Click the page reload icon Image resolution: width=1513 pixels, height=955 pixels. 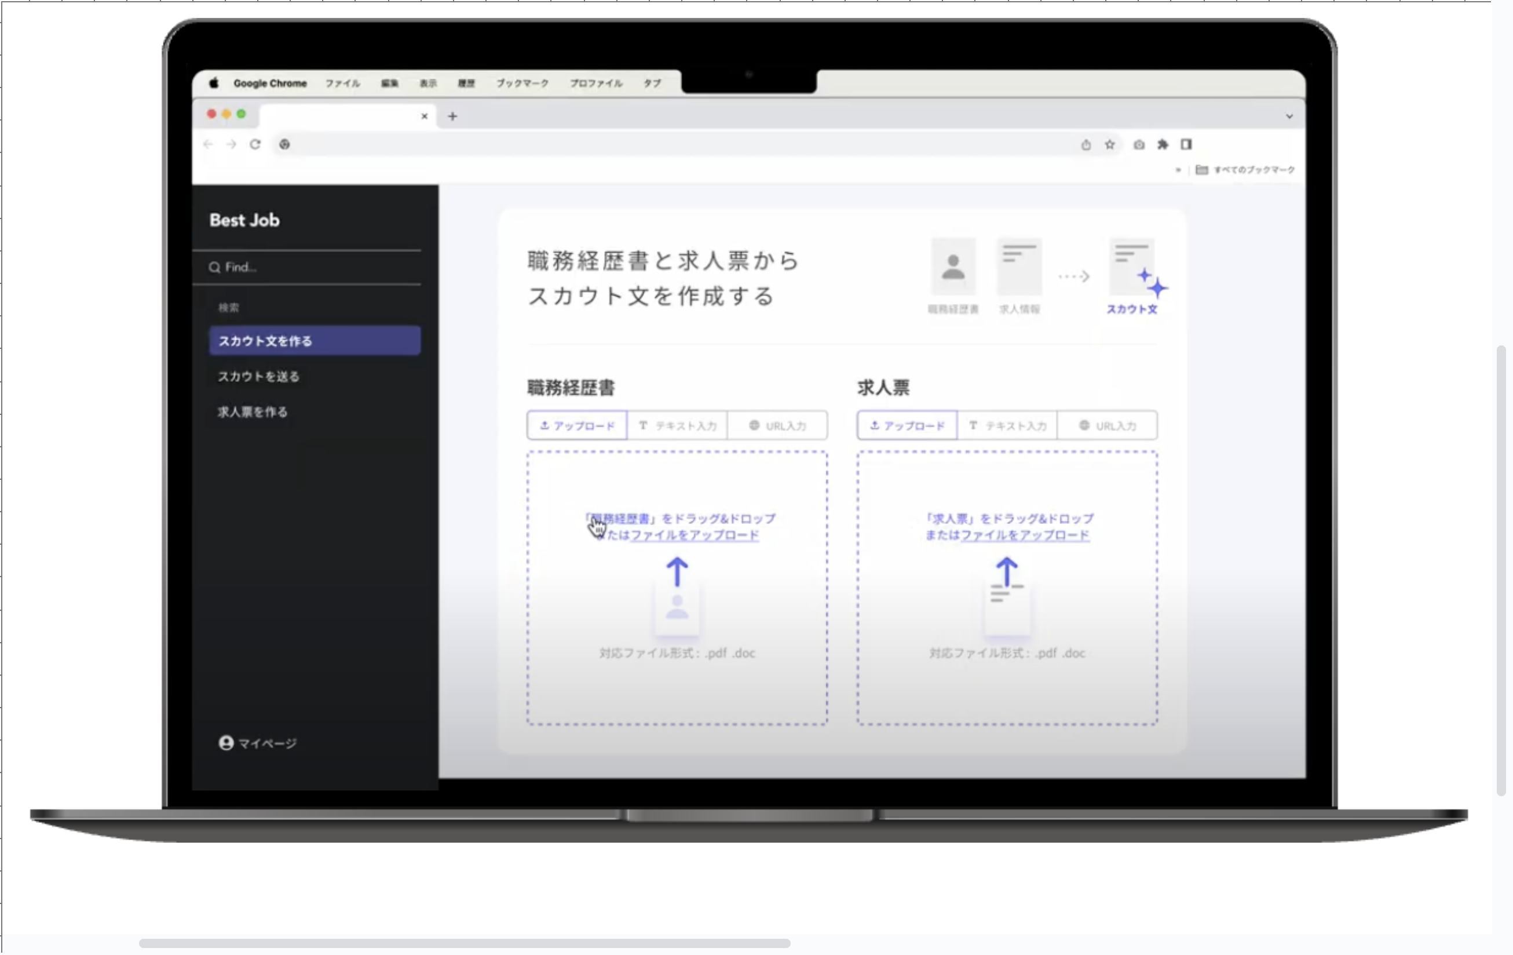[255, 144]
